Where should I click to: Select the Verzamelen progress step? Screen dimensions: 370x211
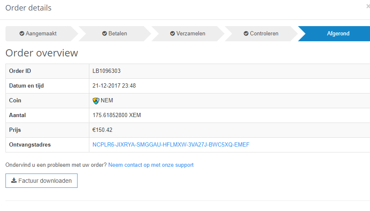tap(188, 34)
